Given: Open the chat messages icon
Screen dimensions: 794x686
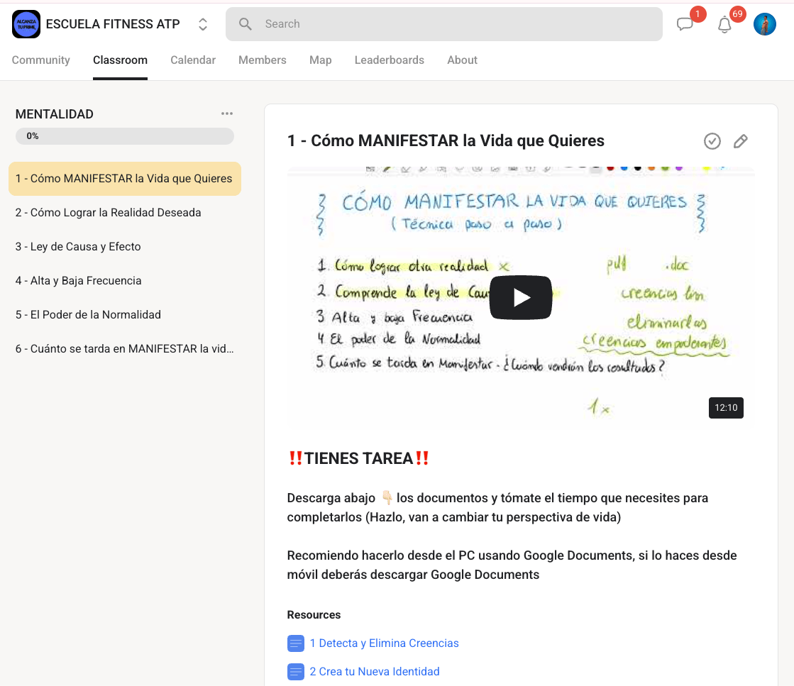Looking at the screenshot, I should (685, 24).
